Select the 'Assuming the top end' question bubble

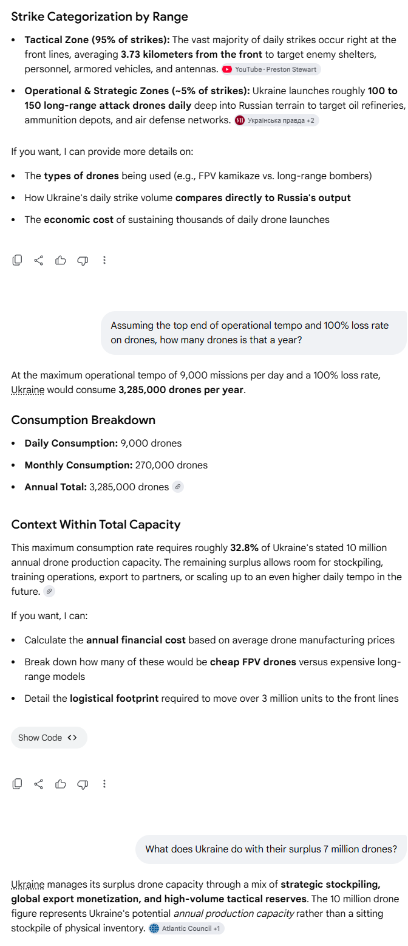click(x=254, y=333)
